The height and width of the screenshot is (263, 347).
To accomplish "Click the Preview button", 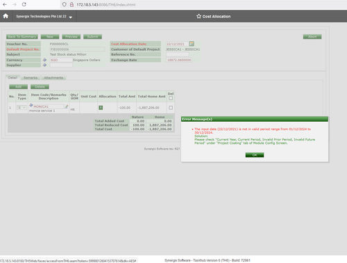I will (71, 37).
